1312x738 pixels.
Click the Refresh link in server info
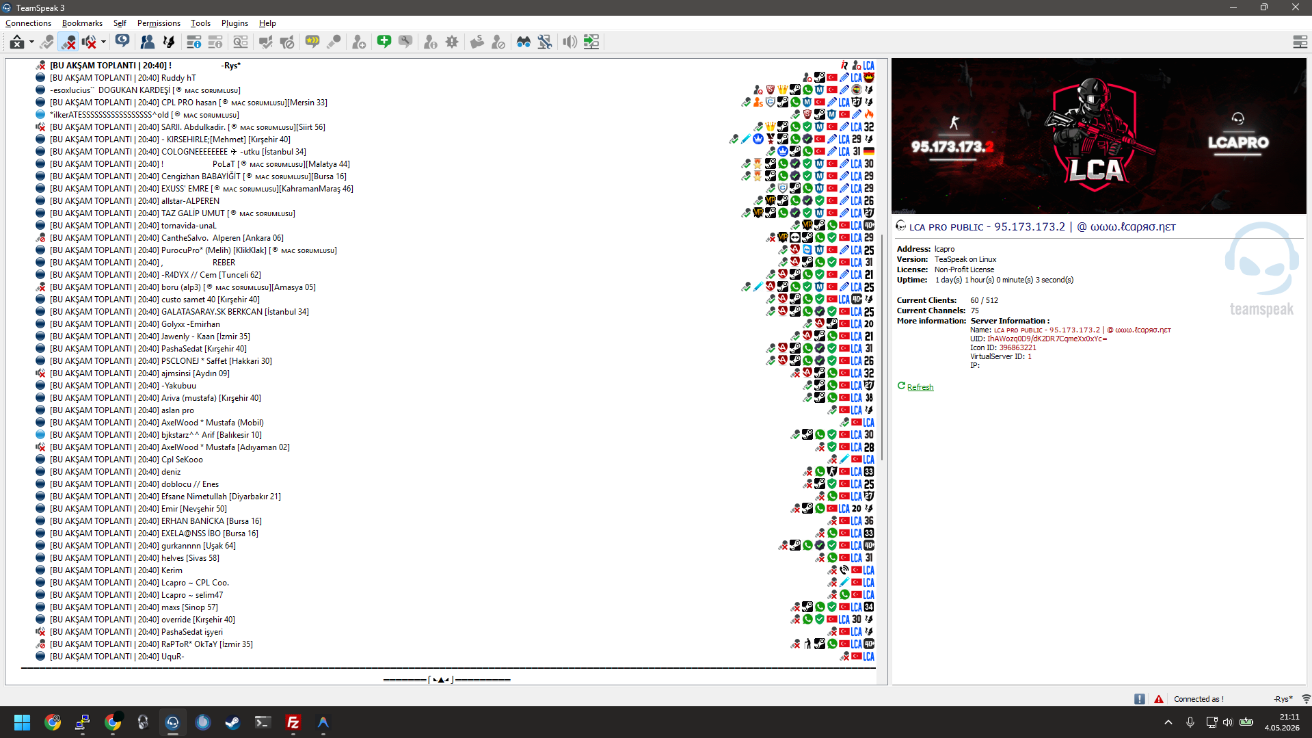click(920, 387)
